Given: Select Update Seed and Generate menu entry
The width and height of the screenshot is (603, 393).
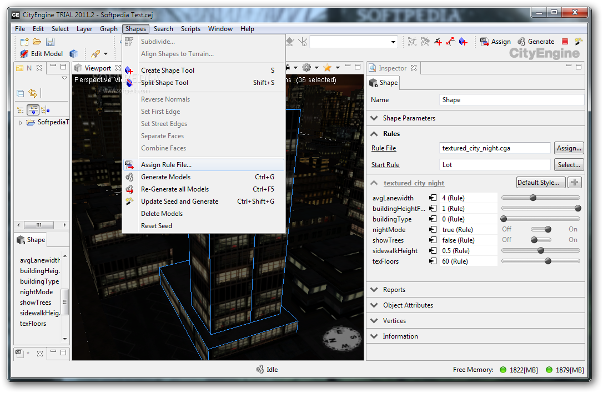Looking at the screenshot, I should (x=204, y=201).
